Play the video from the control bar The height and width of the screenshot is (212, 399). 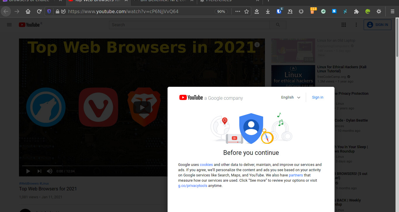click(x=28, y=171)
